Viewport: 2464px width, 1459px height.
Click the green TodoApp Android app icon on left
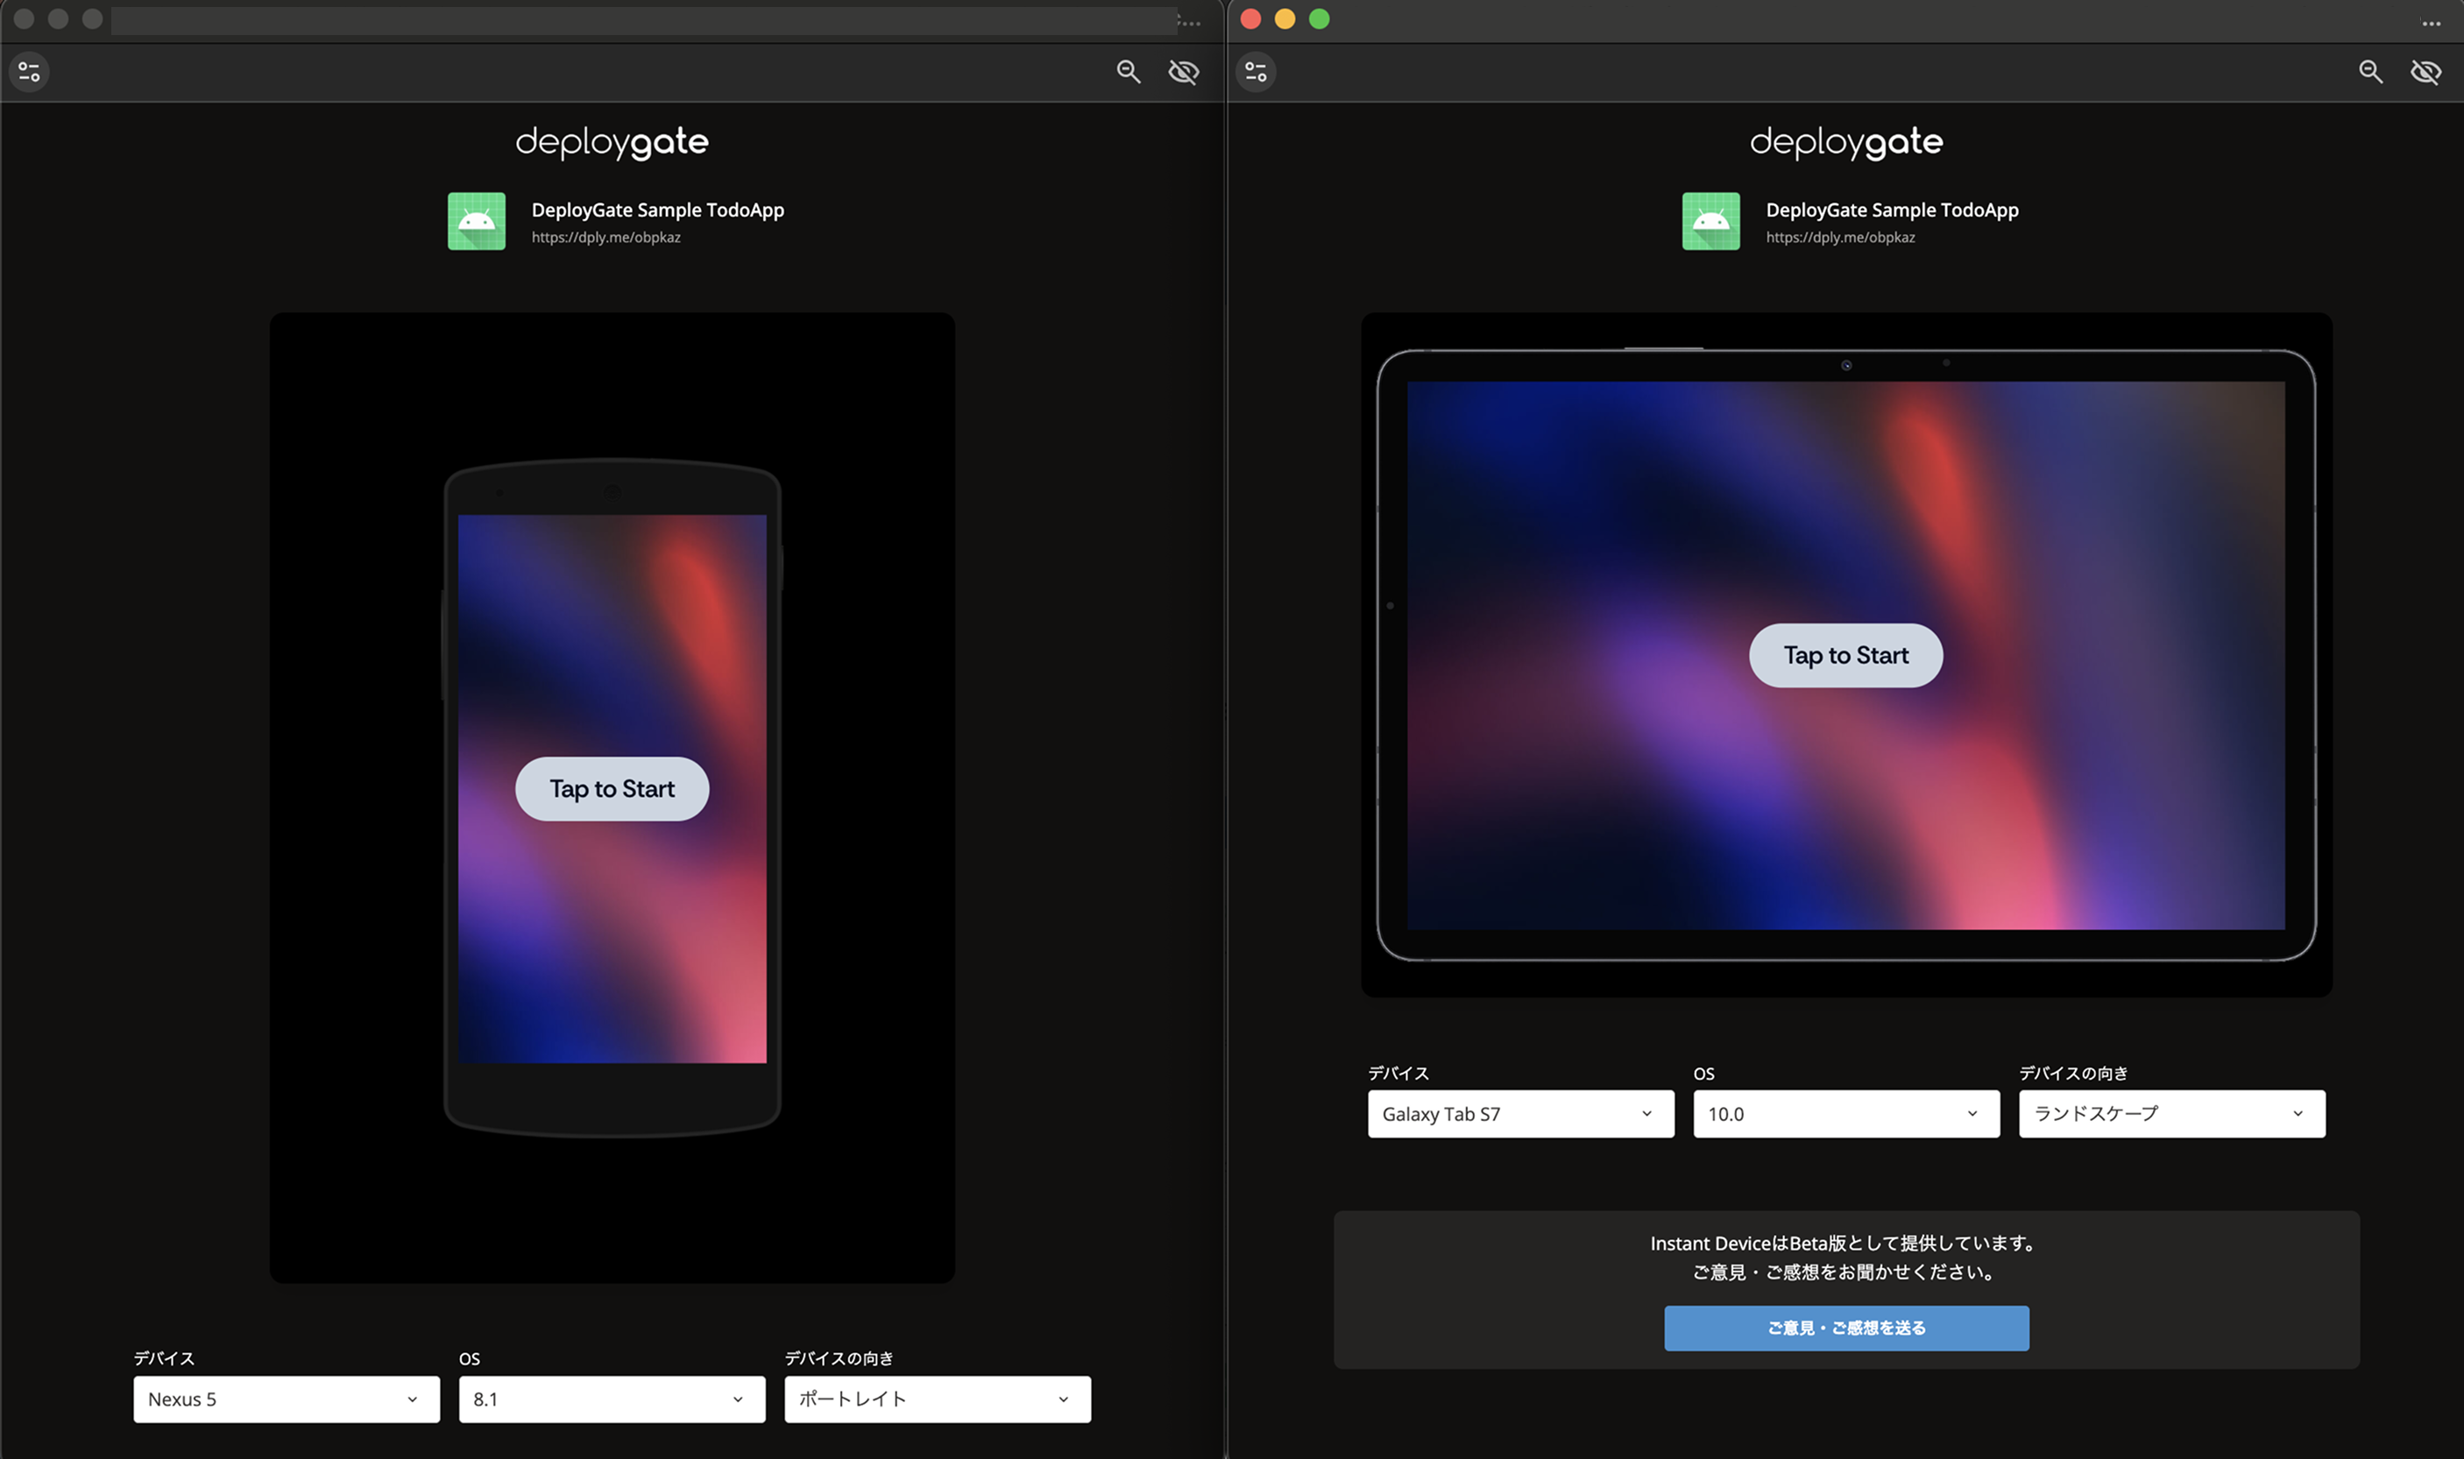click(476, 222)
